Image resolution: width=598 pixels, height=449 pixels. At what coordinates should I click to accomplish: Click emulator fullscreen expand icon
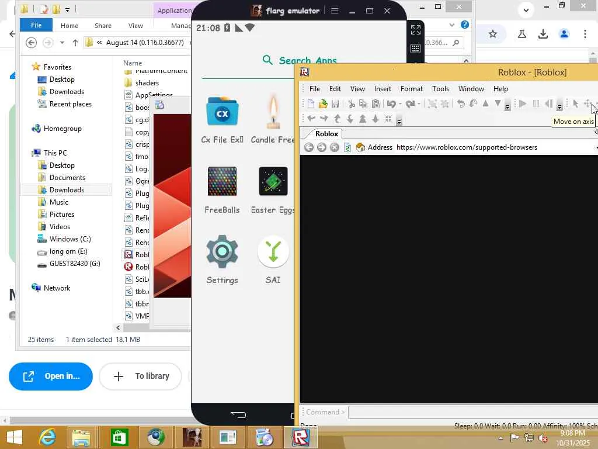[x=416, y=29]
